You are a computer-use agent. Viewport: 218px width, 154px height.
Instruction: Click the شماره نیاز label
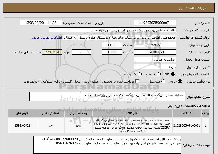click(x=202, y=23)
